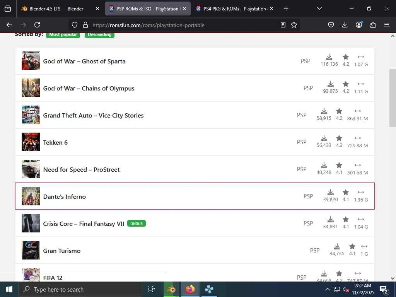
Task: Click the download icon for Gran Turismo
Action: point(337,246)
